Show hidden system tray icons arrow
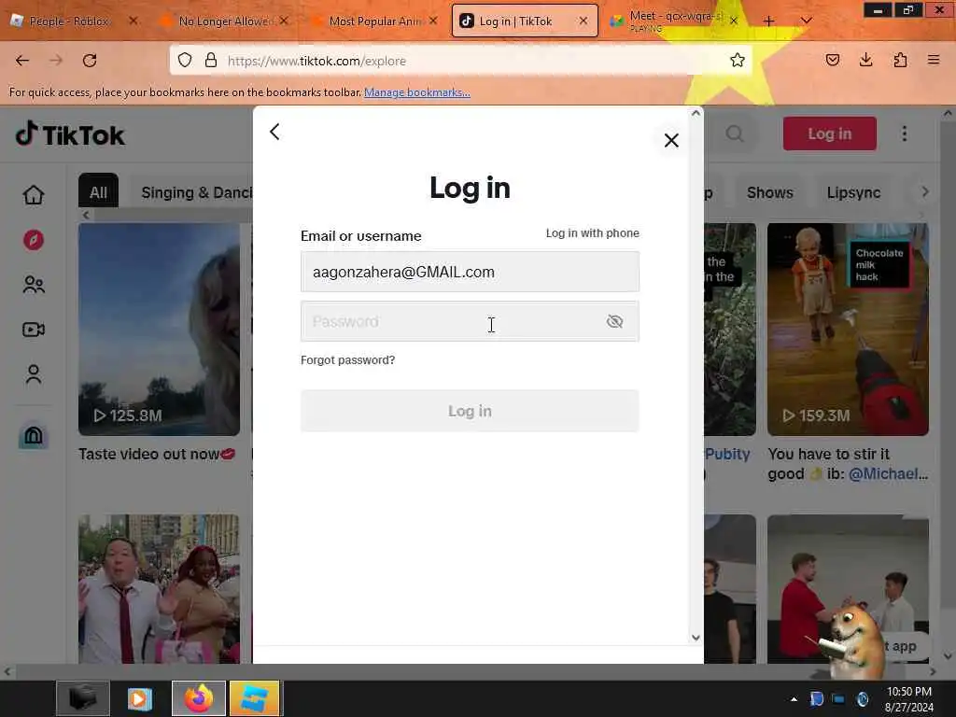The width and height of the screenshot is (956, 717). (794, 699)
